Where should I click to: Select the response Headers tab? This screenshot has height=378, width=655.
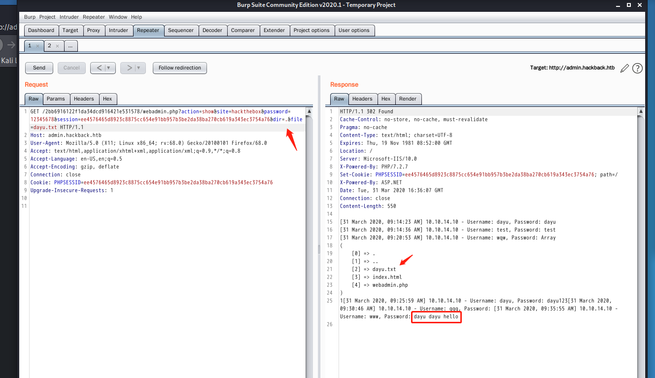[x=363, y=99]
